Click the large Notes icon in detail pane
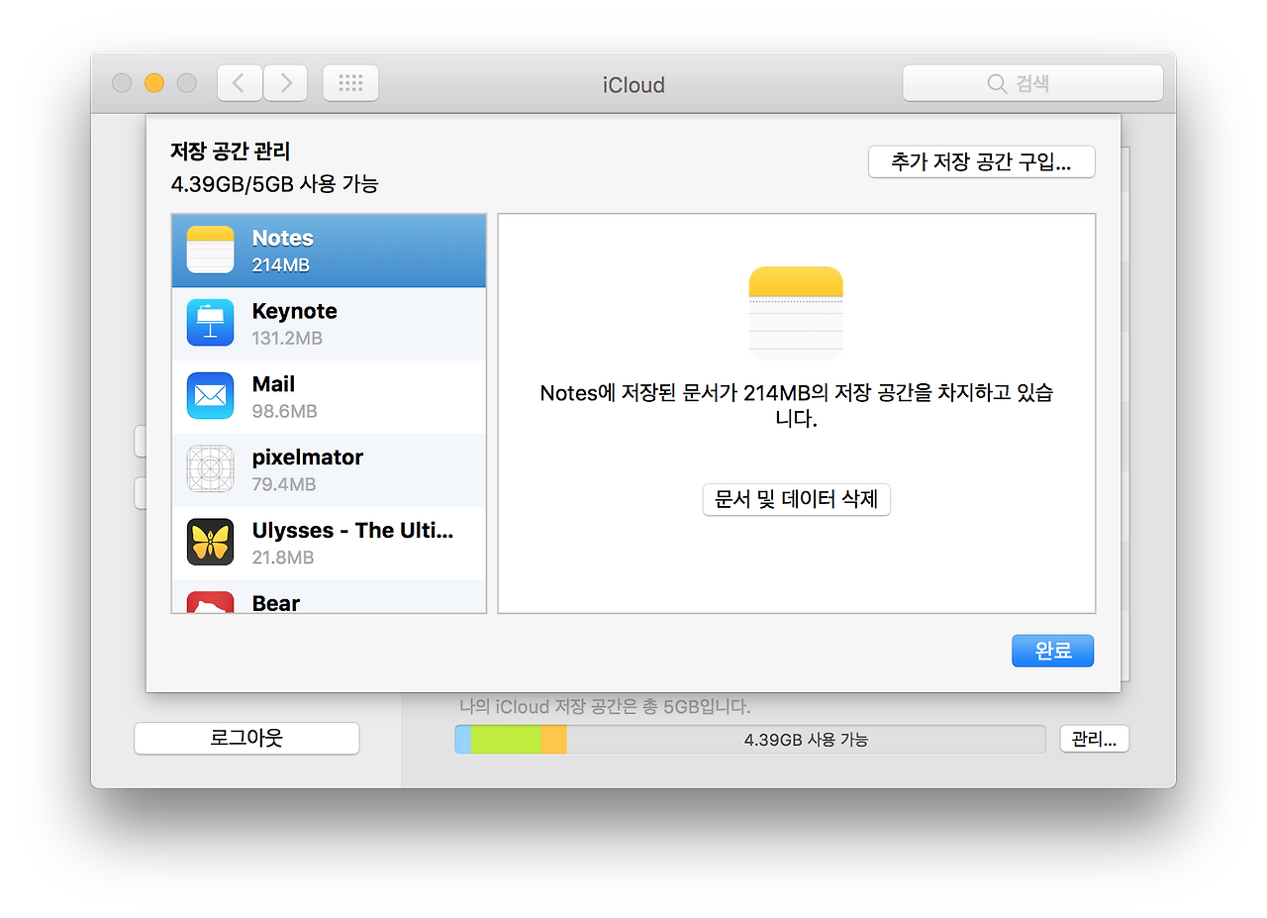Viewport: 1267px width, 918px height. pyautogui.click(x=796, y=311)
